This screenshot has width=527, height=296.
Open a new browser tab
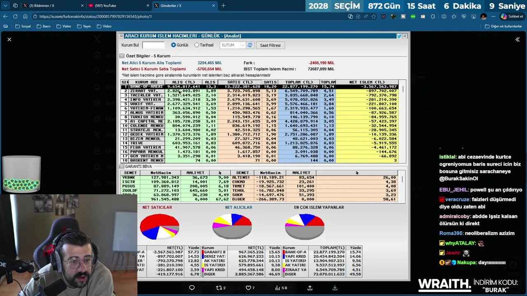[223, 6]
